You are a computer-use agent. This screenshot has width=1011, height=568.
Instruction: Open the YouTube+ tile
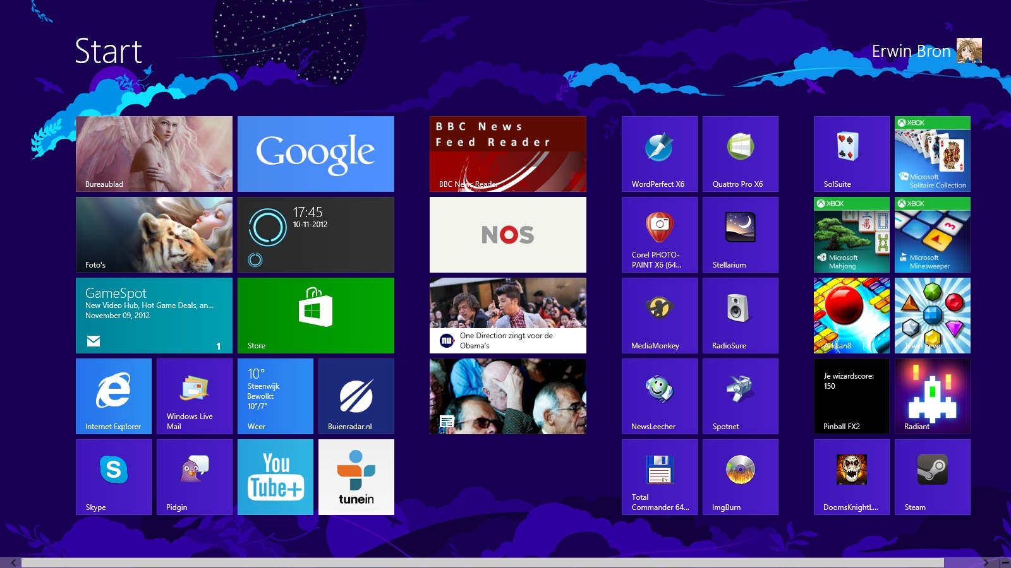[275, 477]
